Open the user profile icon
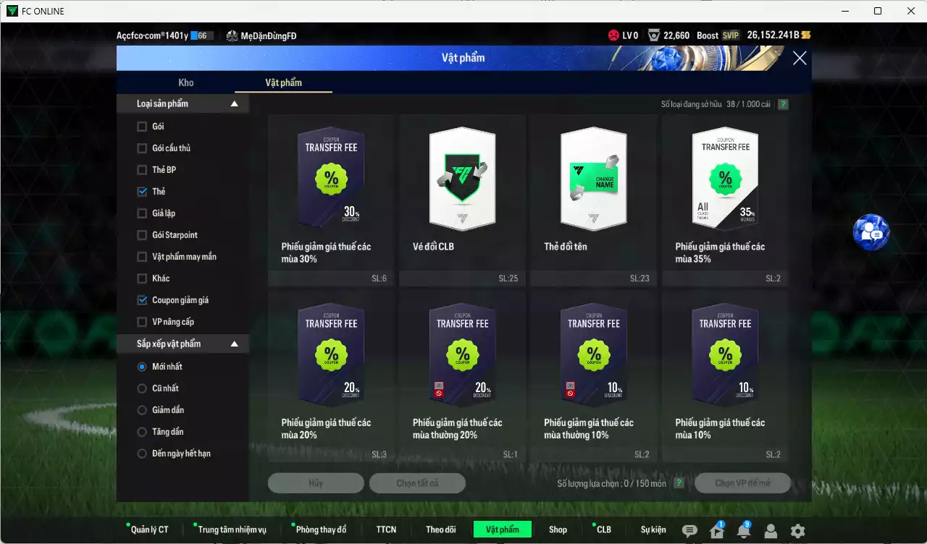The image size is (927, 544). (771, 531)
